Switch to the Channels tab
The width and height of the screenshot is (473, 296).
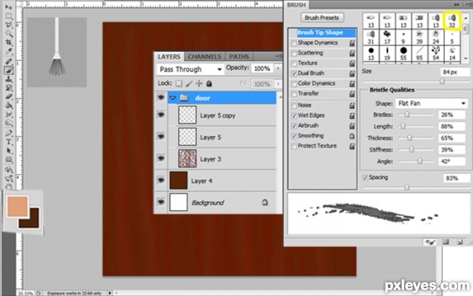204,57
